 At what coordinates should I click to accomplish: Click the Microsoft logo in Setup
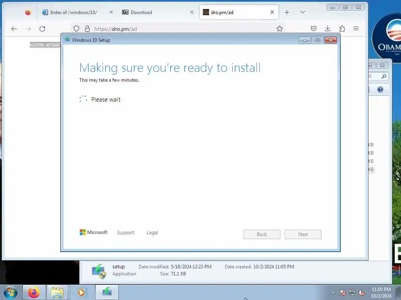[94, 232]
